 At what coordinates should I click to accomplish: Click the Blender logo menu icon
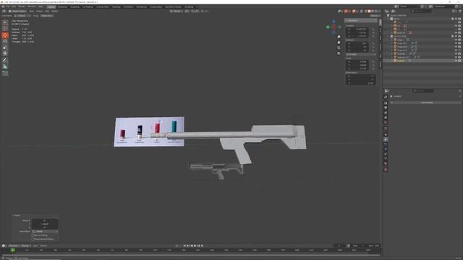[3, 6]
